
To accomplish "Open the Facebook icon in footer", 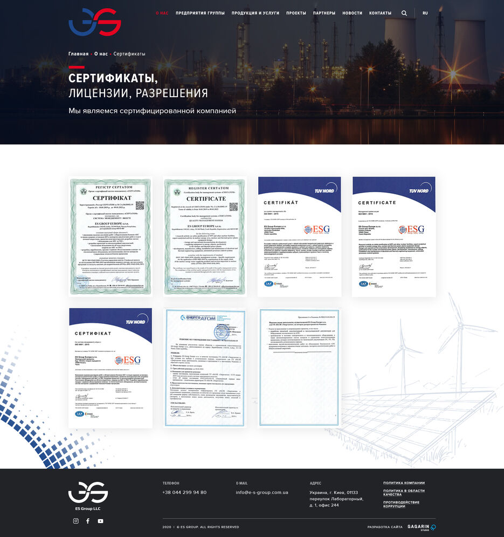I will point(88,521).
